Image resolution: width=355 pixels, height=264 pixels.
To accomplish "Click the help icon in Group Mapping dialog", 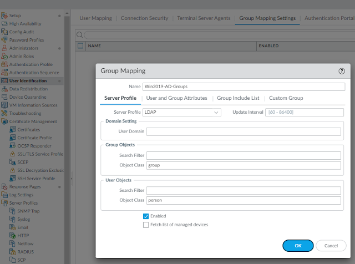I will click(342, 71).
